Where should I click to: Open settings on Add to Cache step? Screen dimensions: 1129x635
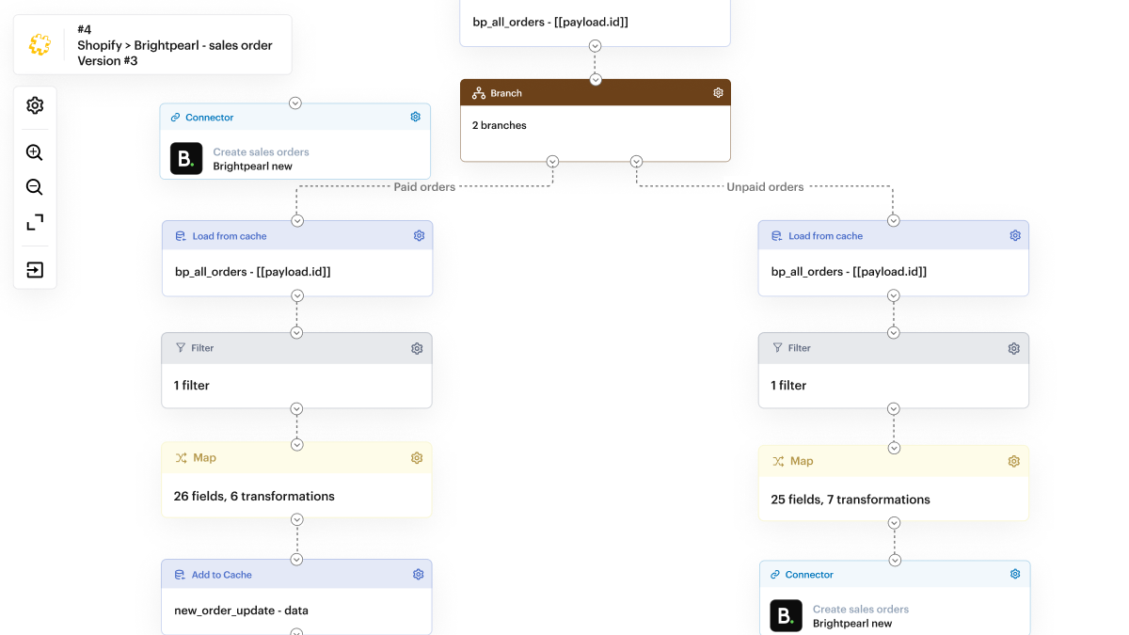point(419,575)
